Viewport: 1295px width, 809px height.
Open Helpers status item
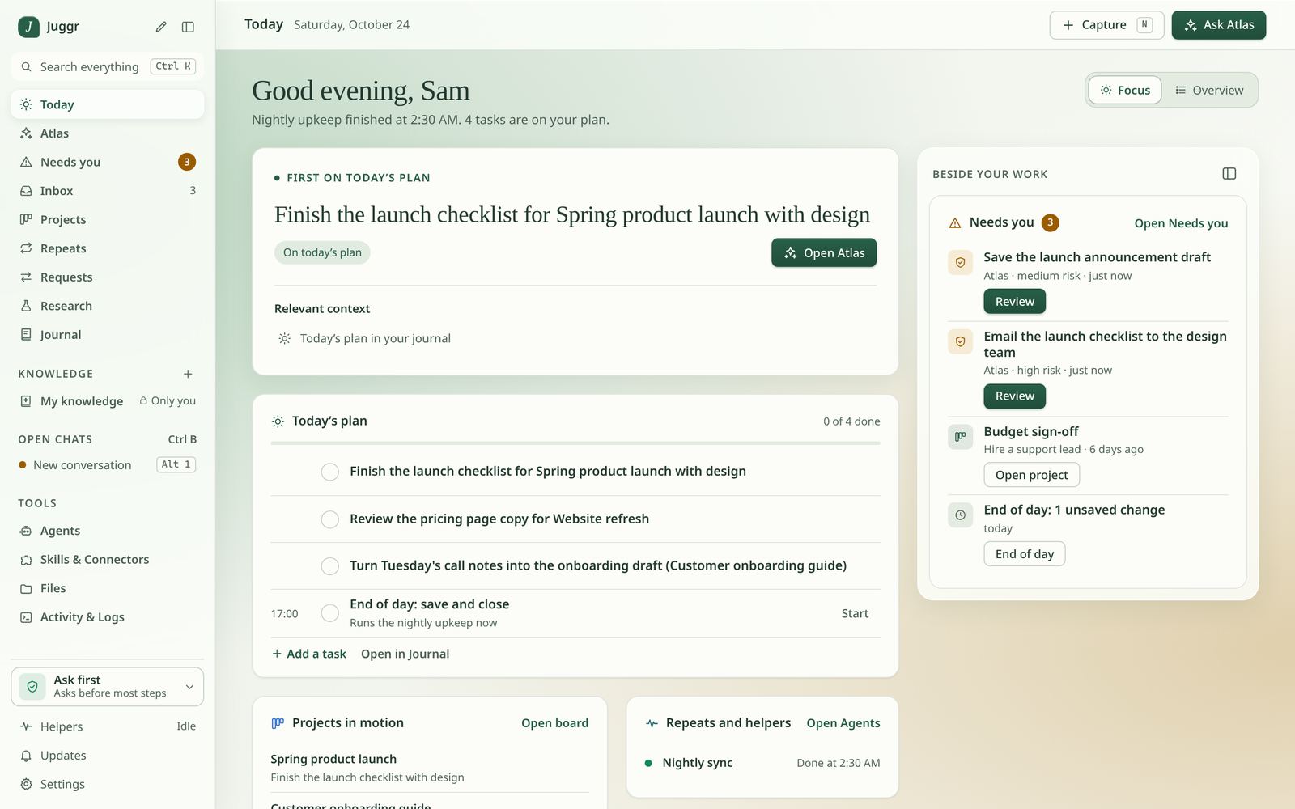point(107,726)
